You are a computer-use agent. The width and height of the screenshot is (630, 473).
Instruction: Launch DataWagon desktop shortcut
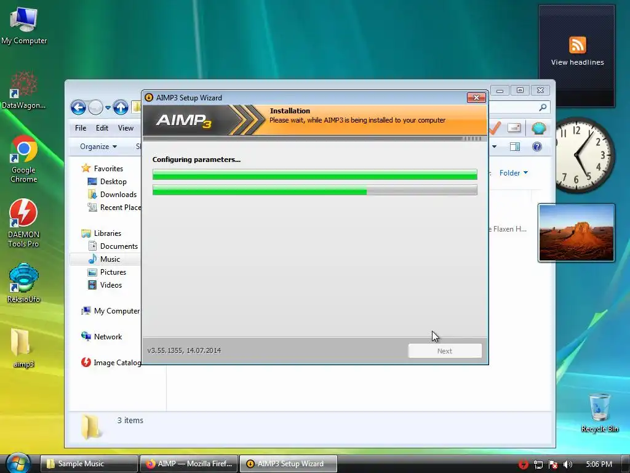[x=24, y=90]
